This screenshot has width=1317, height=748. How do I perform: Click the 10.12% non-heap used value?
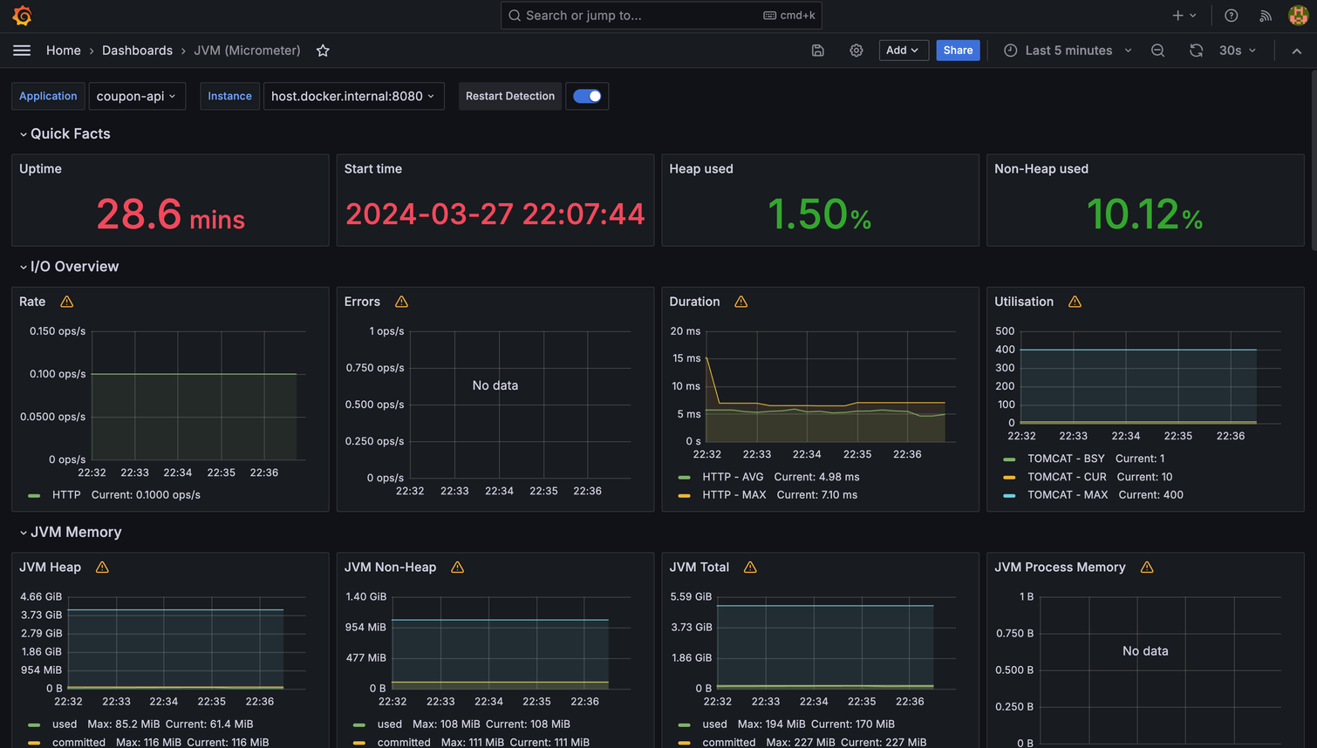tap(1145, 214)
